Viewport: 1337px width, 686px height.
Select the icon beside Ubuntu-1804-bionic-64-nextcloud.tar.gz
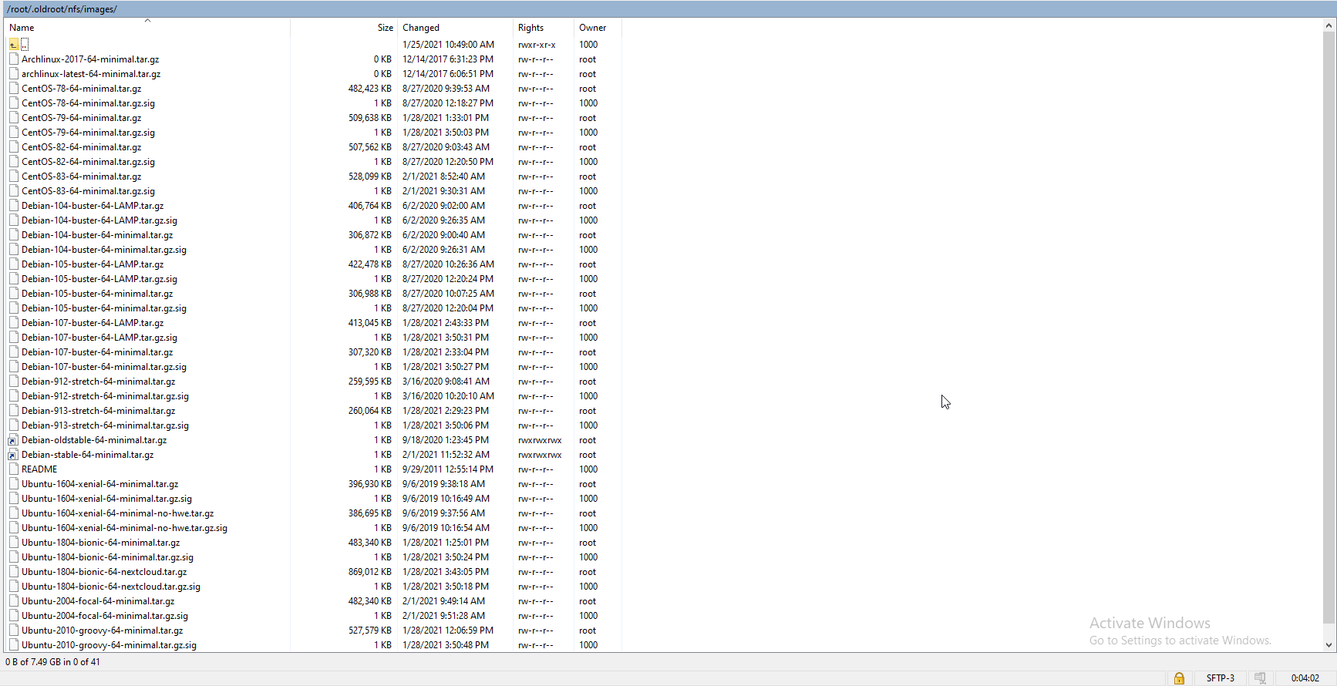point(14,572)
